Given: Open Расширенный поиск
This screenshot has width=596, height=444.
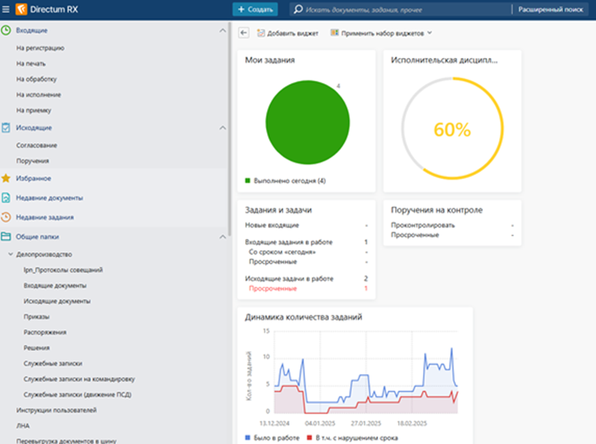Looking at the screenshot, I should [551, 9].
